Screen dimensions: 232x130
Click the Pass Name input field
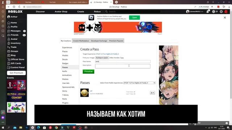coord(123,61)
